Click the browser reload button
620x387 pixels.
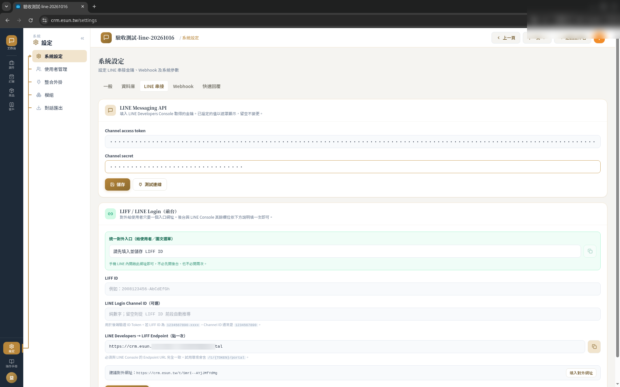pos(31,20)
